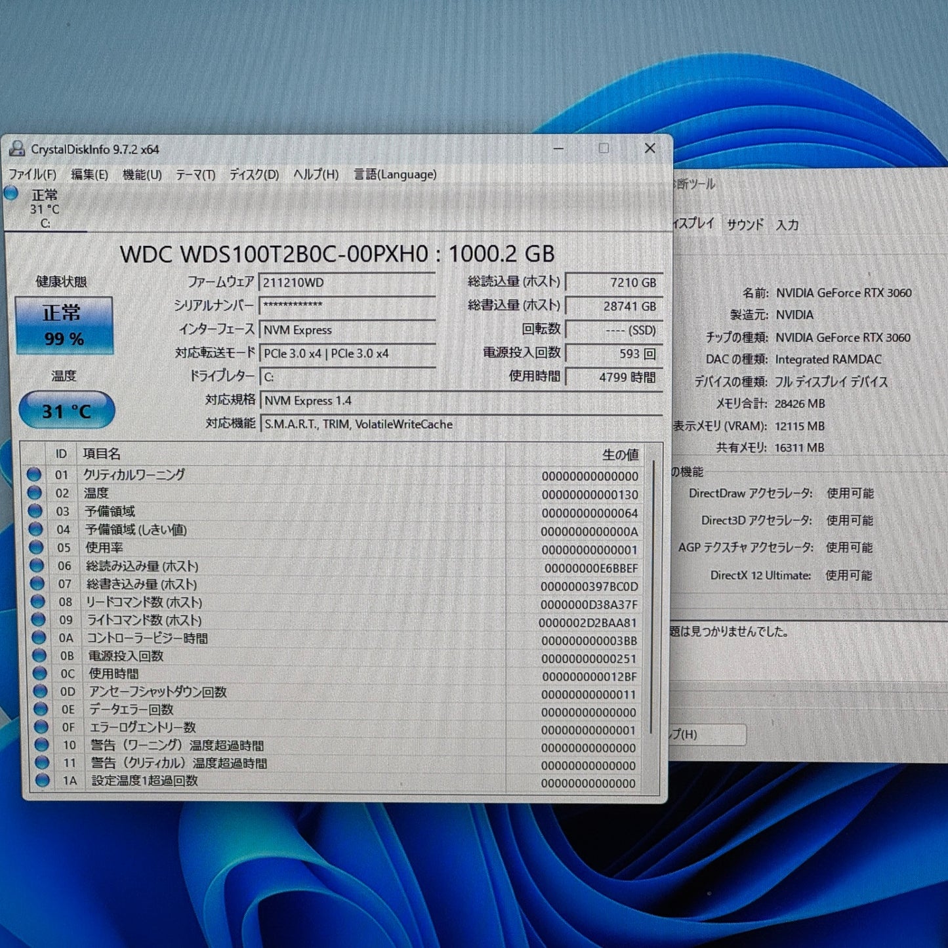Click the blue status dot for row 01
Viewport: 948px width, 948px height.
(x=34, y=474)
